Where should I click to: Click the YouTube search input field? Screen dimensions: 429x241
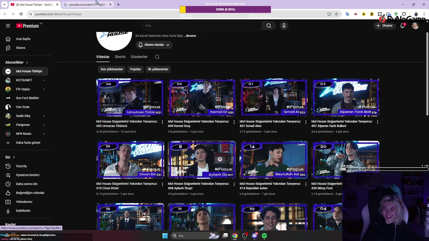[x=202, y=25]
